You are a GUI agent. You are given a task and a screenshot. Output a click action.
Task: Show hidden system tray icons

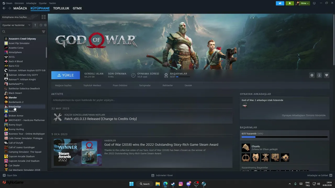click(289, 184)
